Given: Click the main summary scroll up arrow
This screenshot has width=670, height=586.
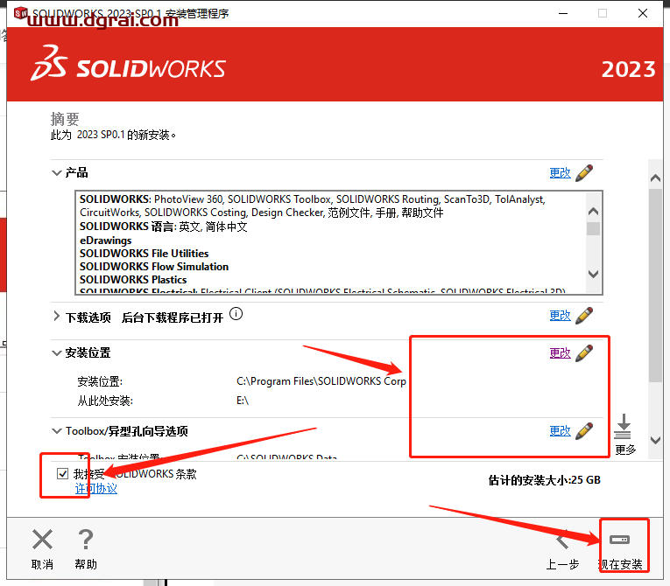Looking at the screenshot, I should [655, 178].
